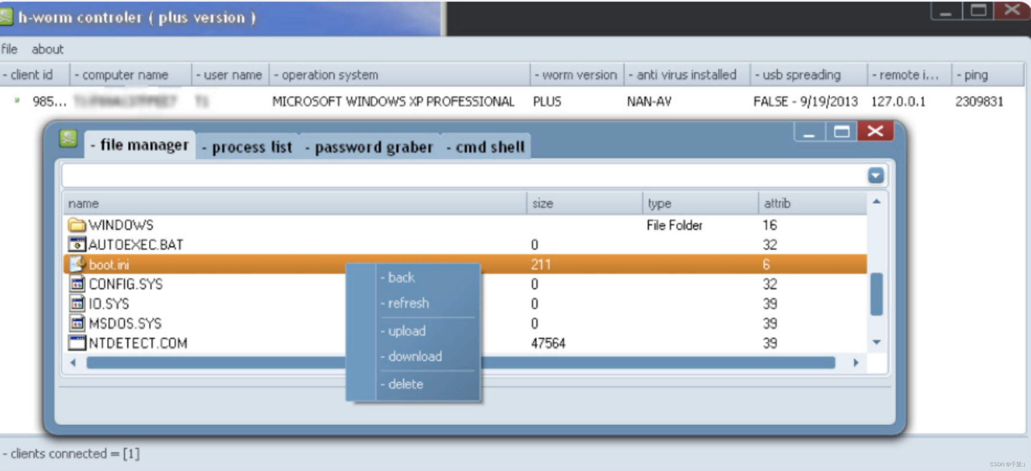
Task: Click the AUTOEXEC.BAT file icon
Action: [77, 244]
